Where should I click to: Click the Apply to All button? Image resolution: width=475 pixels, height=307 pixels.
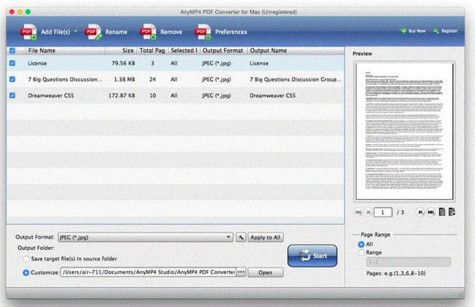click(x=265, y=237)
